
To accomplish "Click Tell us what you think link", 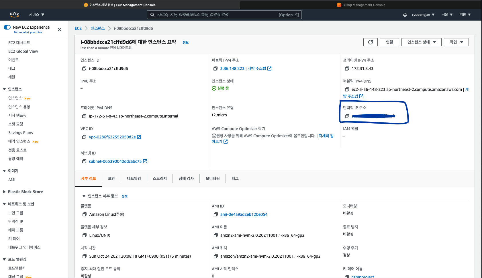I will (x=28, y=32).
